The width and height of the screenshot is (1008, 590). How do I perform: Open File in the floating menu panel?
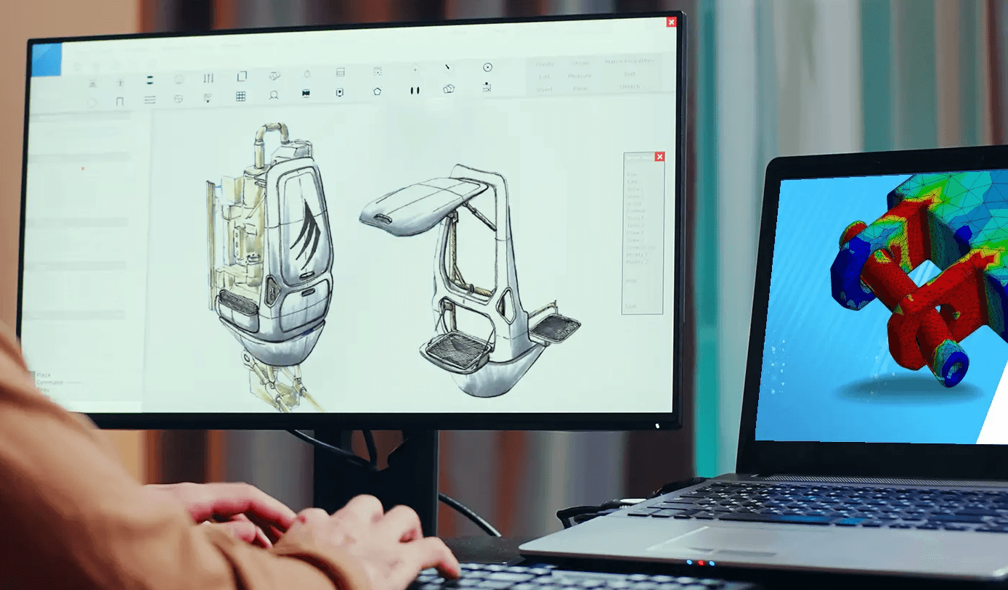click(x=631, y=174)
